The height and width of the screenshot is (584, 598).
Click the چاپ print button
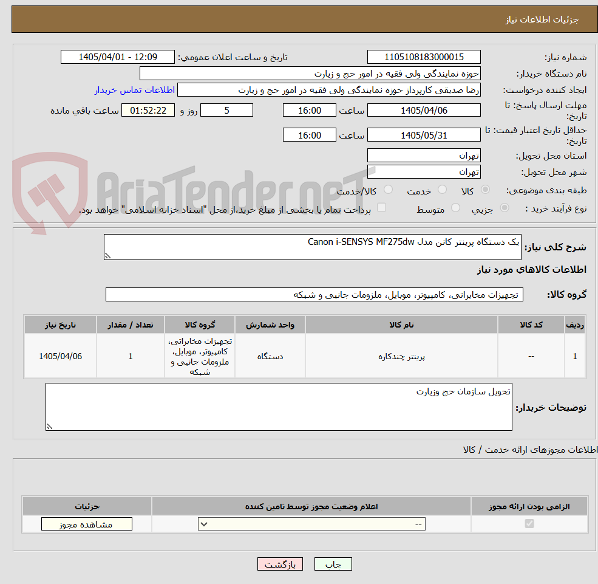coord(333,564)
